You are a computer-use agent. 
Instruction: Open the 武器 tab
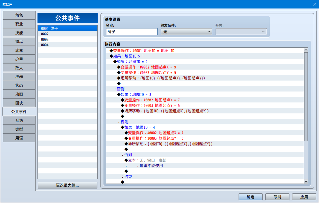click(x=19, y=50)
